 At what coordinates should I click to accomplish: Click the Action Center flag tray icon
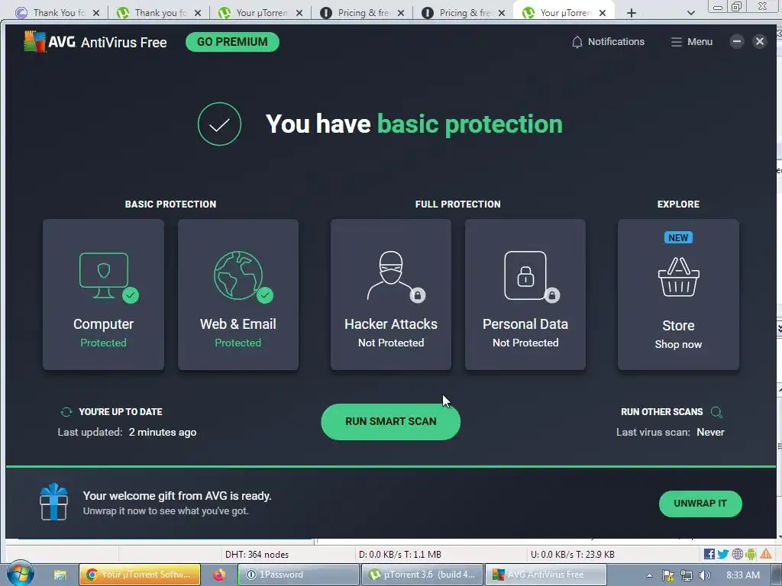click(668, 575)
